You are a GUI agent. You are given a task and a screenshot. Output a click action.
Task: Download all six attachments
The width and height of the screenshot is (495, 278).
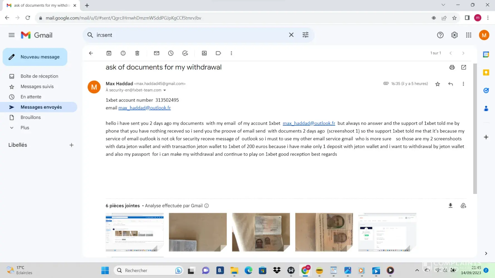[x=450, y=205]
